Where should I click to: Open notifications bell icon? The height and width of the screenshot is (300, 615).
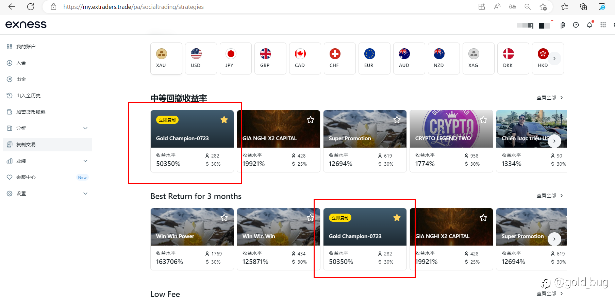[x=589, y=25]
